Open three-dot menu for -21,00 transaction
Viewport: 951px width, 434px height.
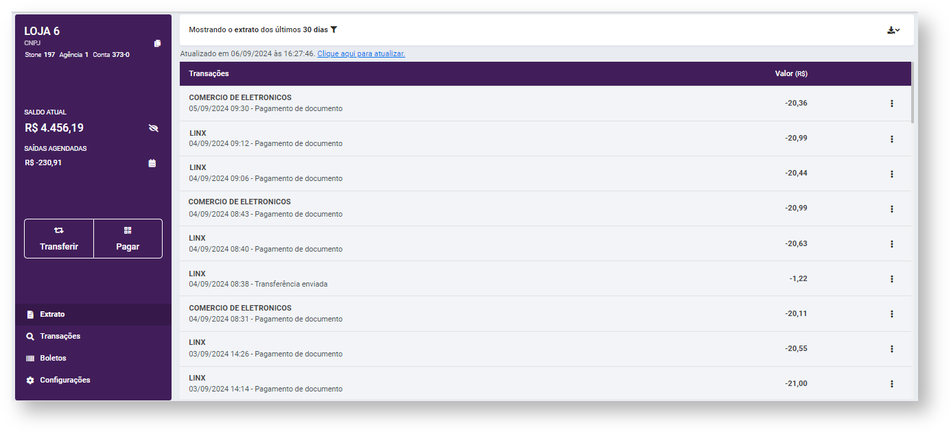pyautogui.click(x=891, y=384)
